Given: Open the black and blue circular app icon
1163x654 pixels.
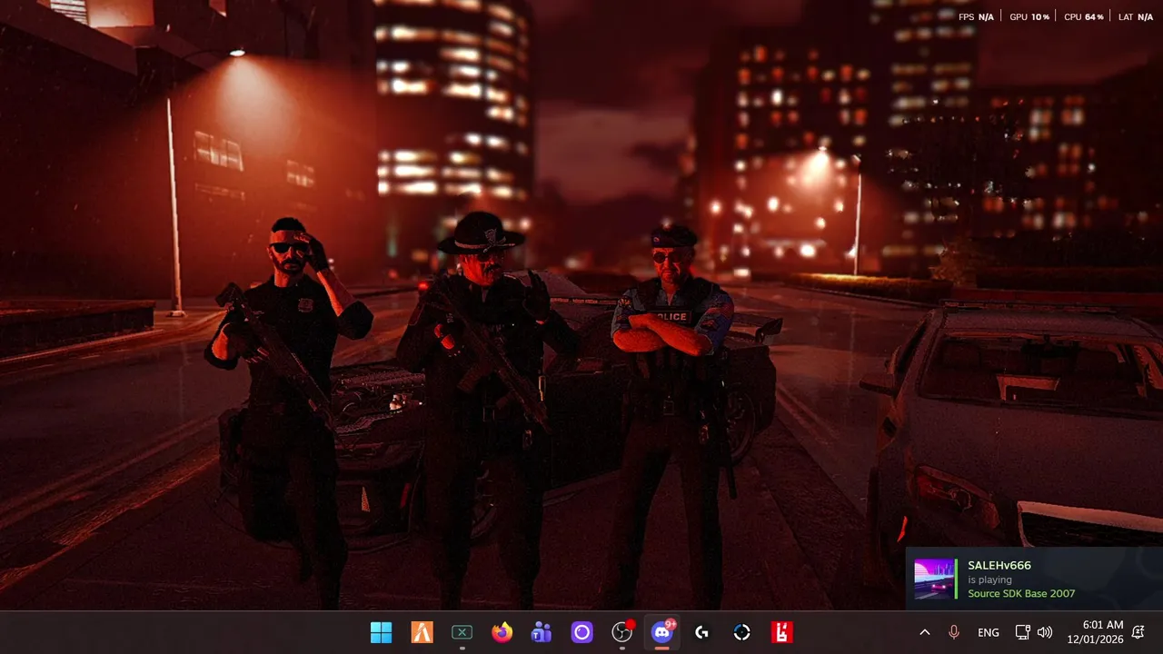Looking at the screenshot, I should (x=741, y=632).
